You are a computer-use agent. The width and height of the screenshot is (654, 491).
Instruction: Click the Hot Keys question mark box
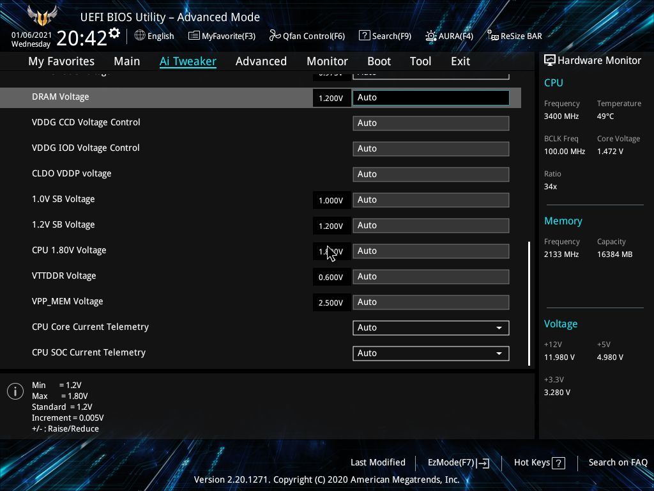pyautogui.click(x=558, y=463)
